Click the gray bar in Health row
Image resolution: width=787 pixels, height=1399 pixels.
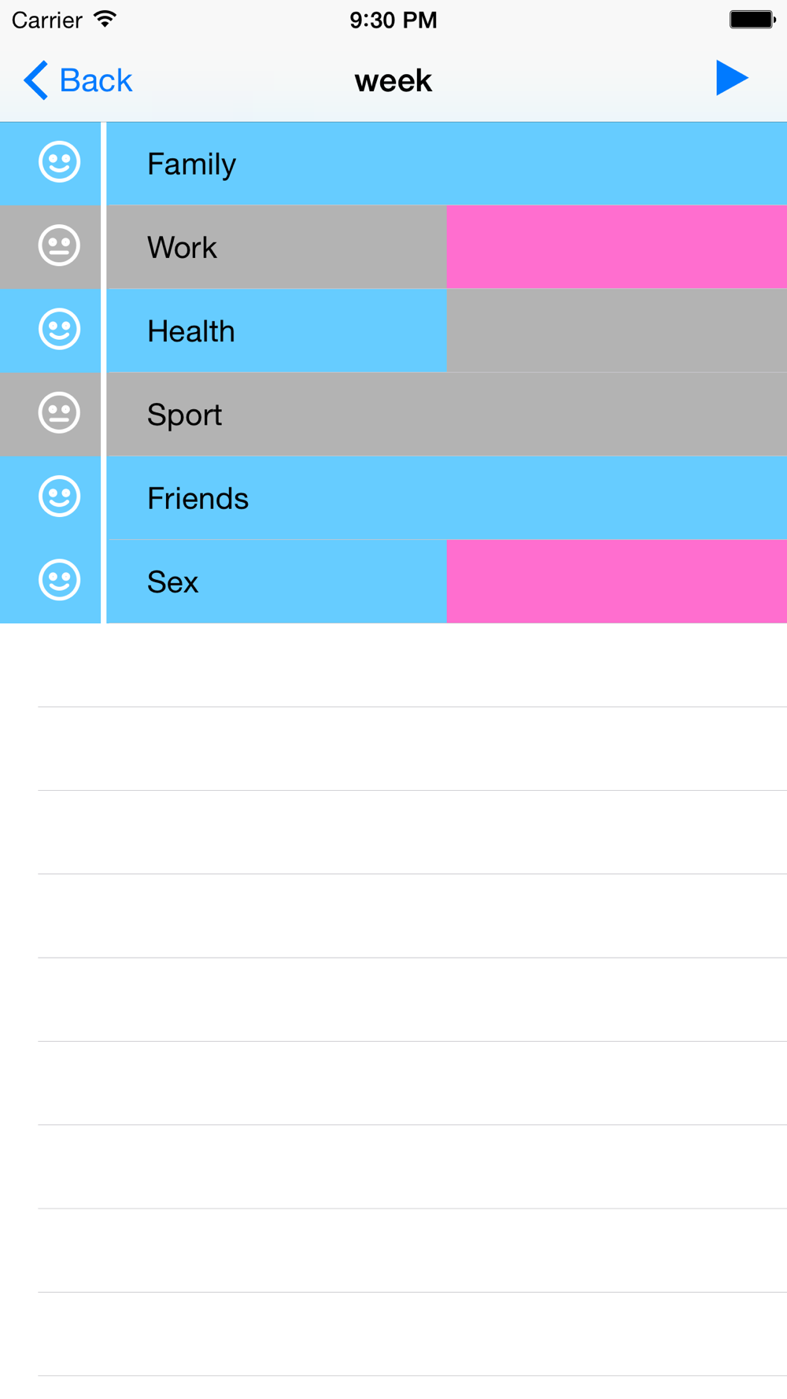click(616, 330)
